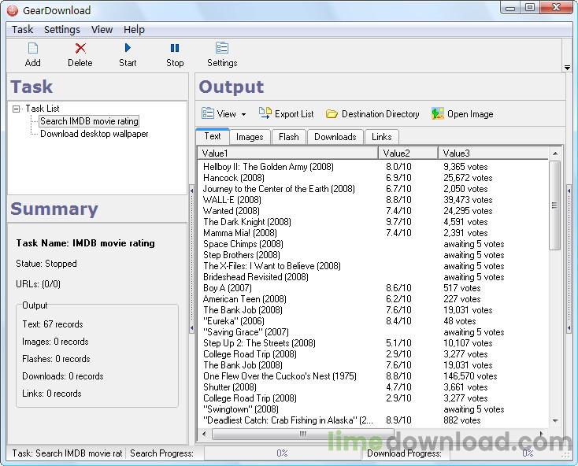Click horizontal scrollbar left arrow
578x466 pixels.
(x=204, y=434)
